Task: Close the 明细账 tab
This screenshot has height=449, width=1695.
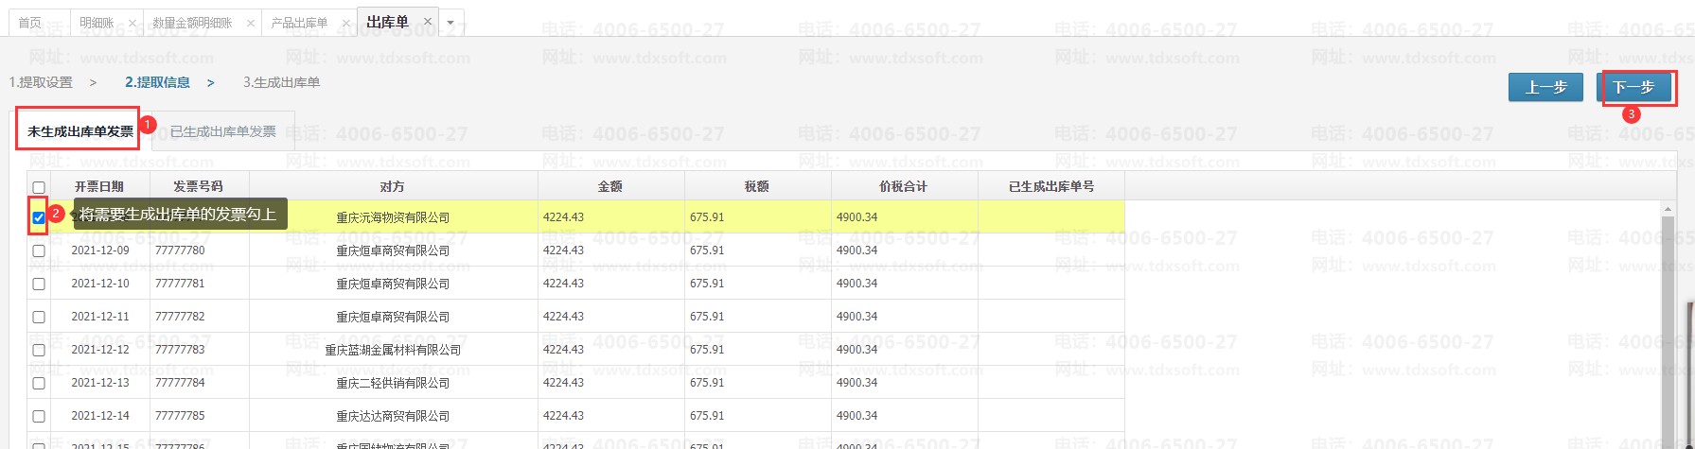Action: click(132, 23)
